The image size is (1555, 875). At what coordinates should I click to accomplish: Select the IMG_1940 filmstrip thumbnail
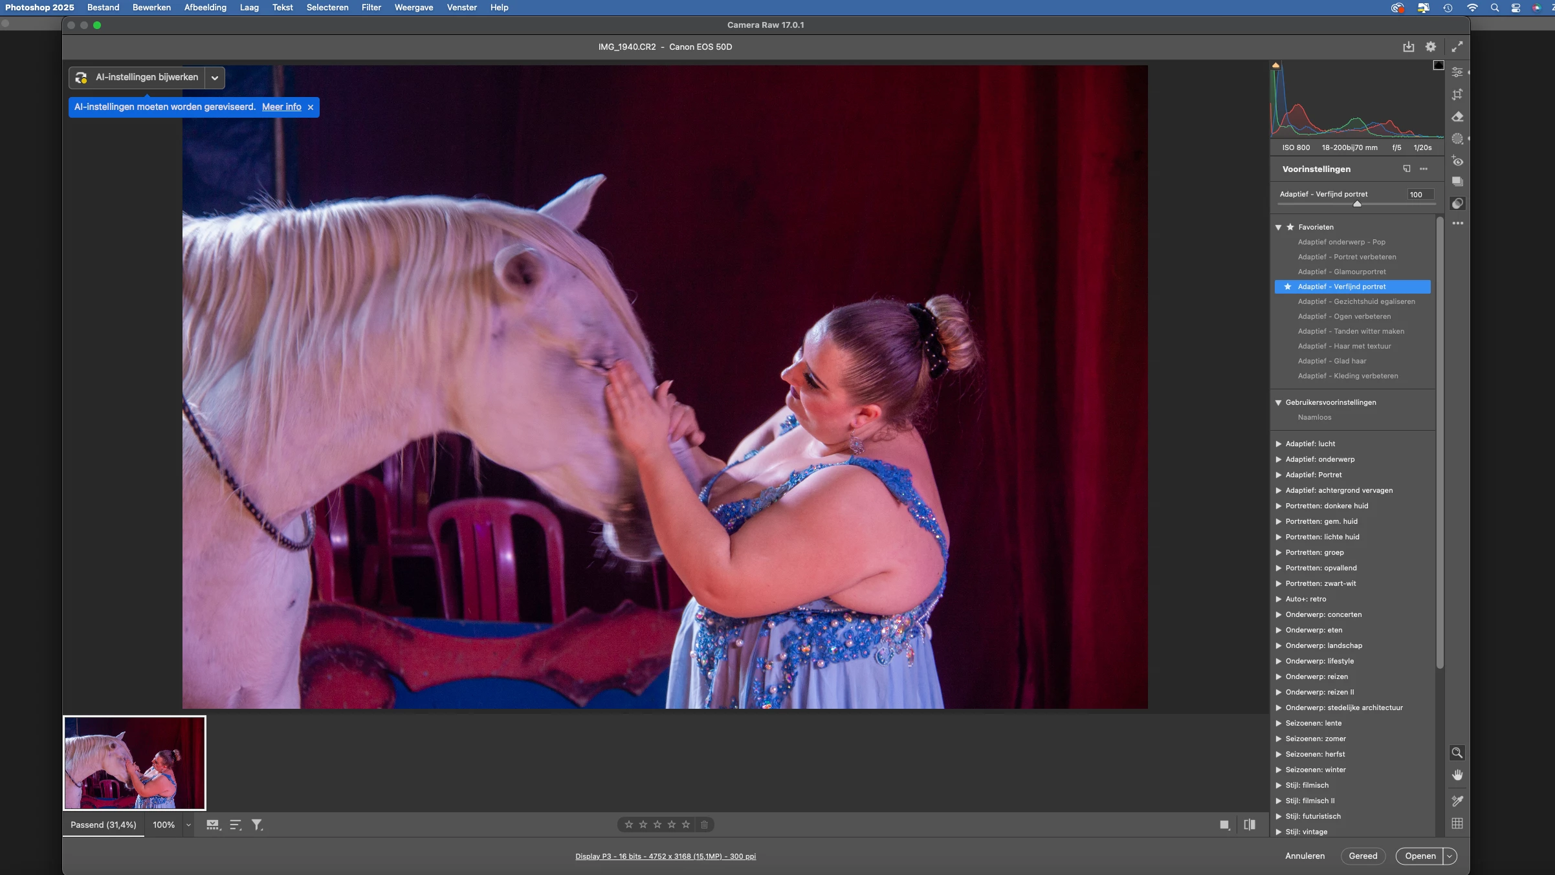pos(135,763)
